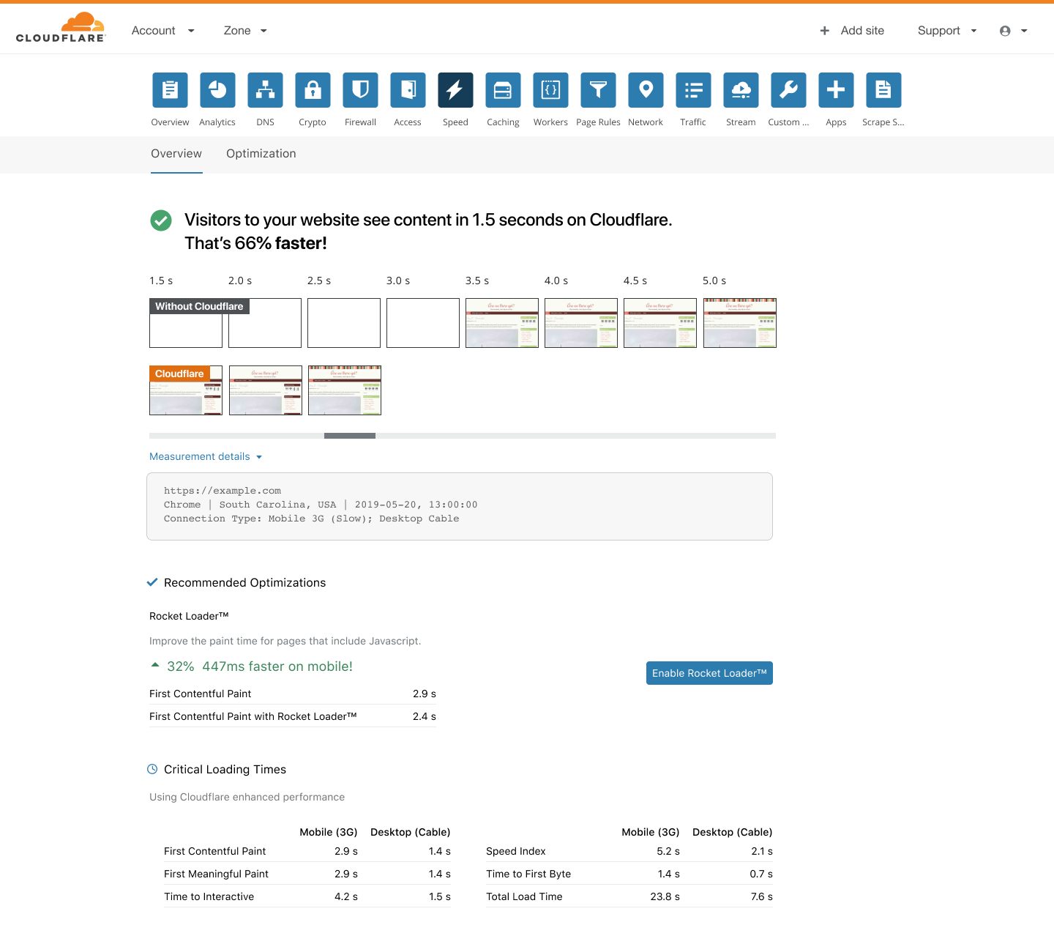Switch to the Optimization tab

pyautogui.click(x=261, y=154)
